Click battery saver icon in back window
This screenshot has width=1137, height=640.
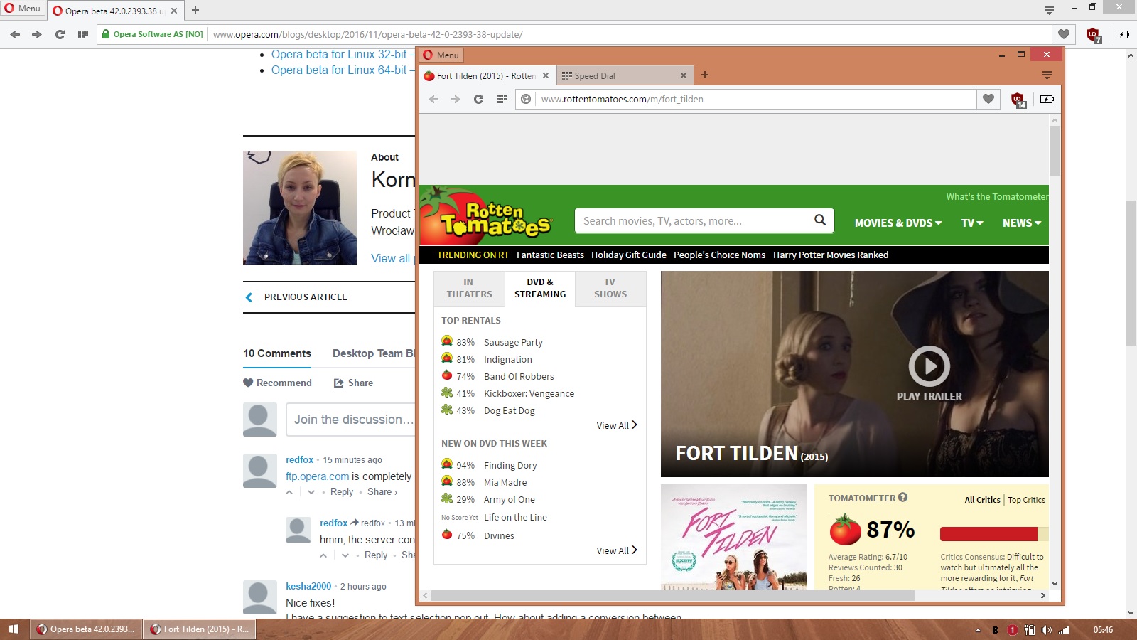[1123, 34]
